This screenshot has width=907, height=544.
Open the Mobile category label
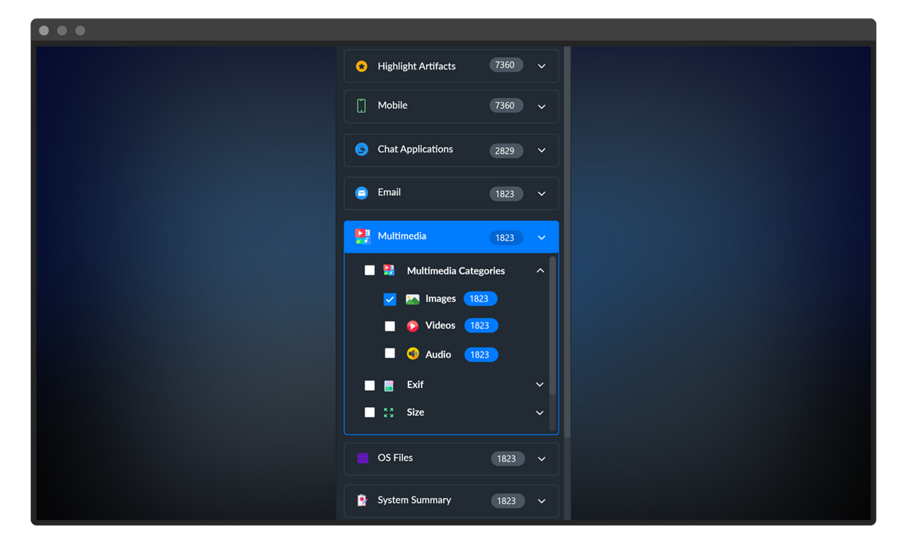pyautogui.click(x=392, y=105)
